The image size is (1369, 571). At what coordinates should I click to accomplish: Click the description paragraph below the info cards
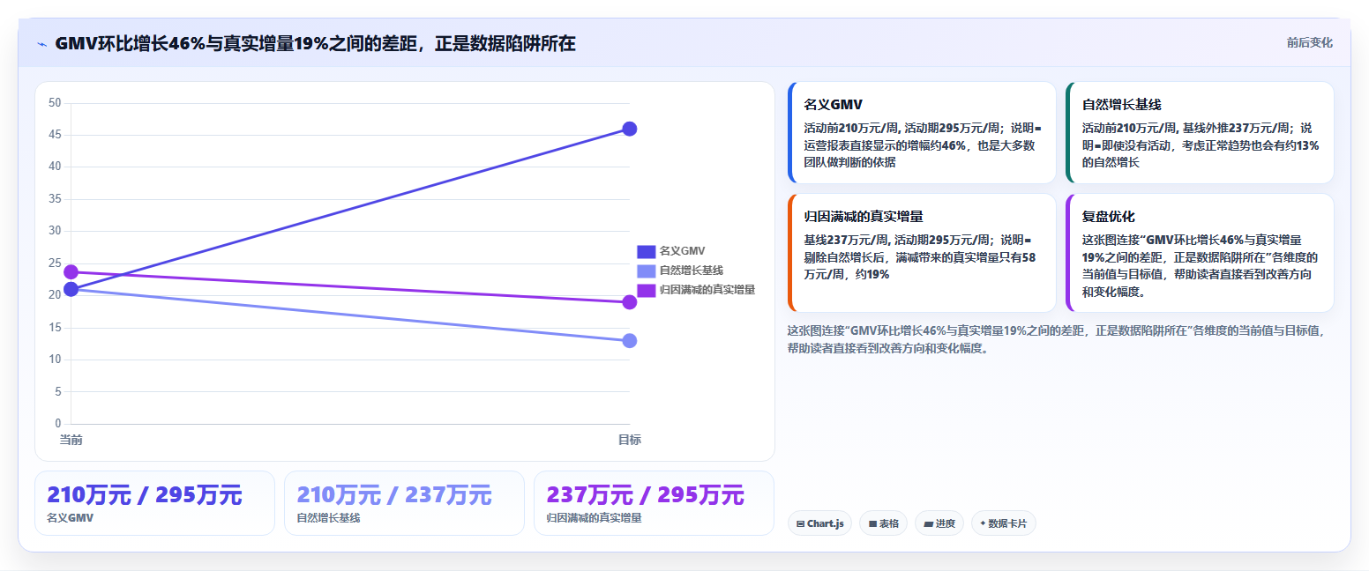(x=1056, y=339)
